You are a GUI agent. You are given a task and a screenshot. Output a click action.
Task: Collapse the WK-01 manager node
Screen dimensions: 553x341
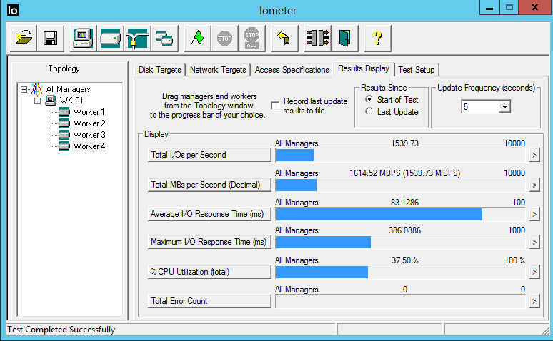point(37,101)
